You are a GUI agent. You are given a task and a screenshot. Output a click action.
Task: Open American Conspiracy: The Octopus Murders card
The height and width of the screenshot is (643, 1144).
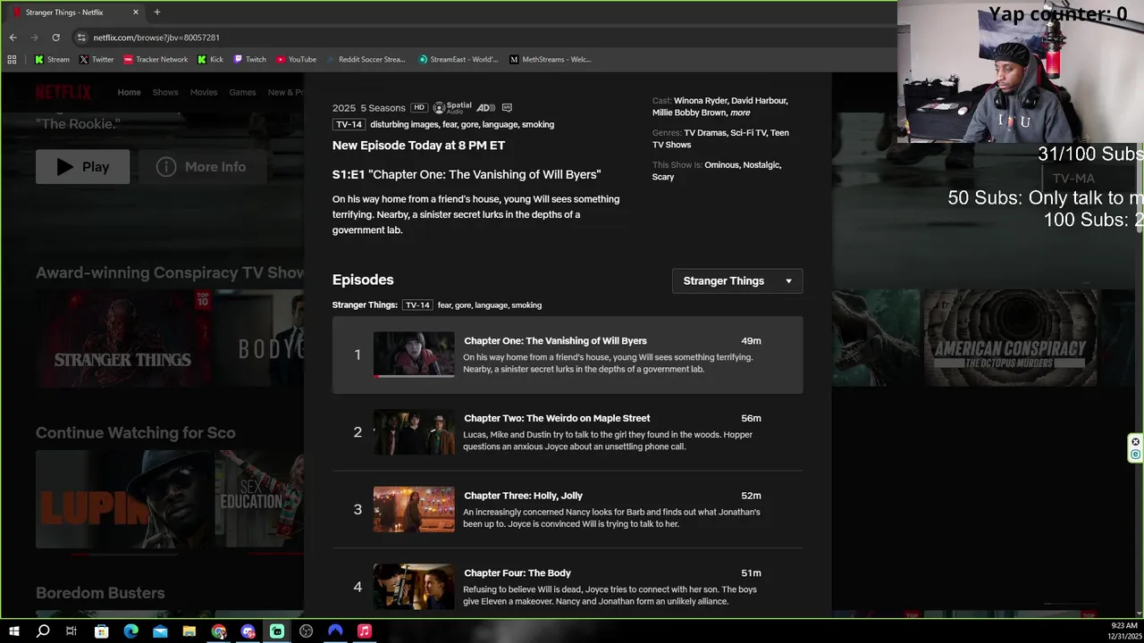click(1010, 338)
